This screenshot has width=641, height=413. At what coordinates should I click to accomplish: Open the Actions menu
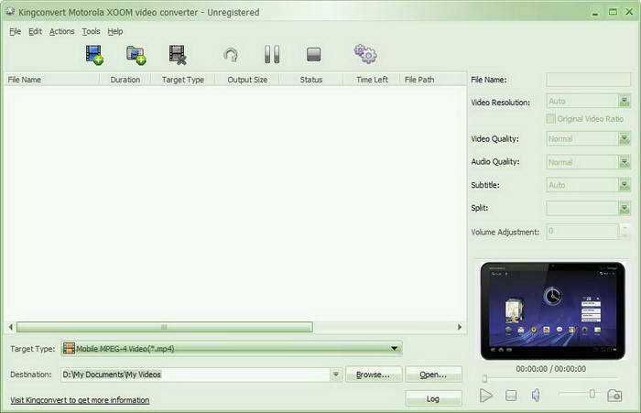point(62,31)
